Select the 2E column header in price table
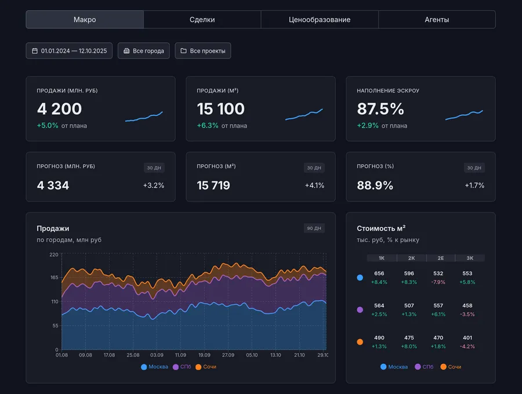Viewport: 522px width, 394px height. tap(441, 258)
